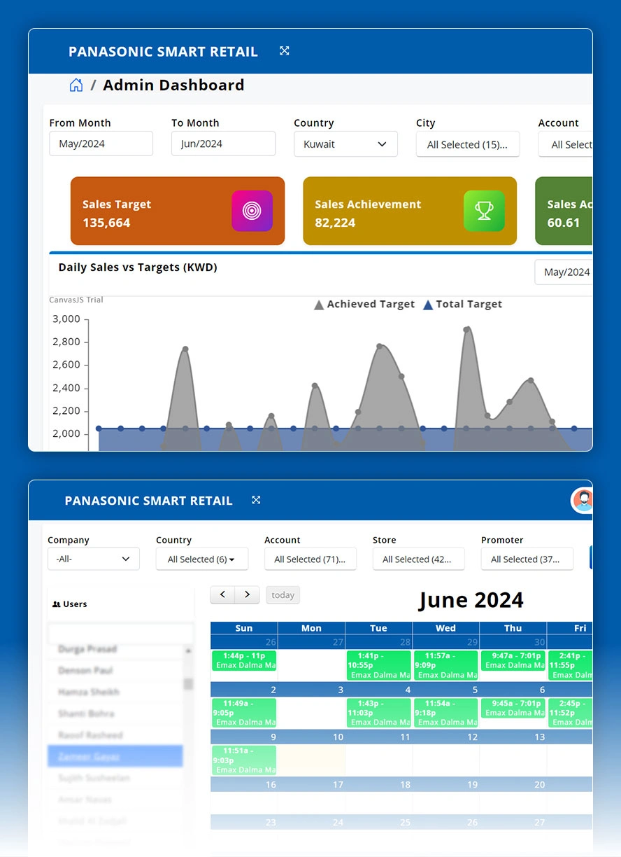
Task: Click the Users search field
Action: pyautogui.click(x=120, y=634)
